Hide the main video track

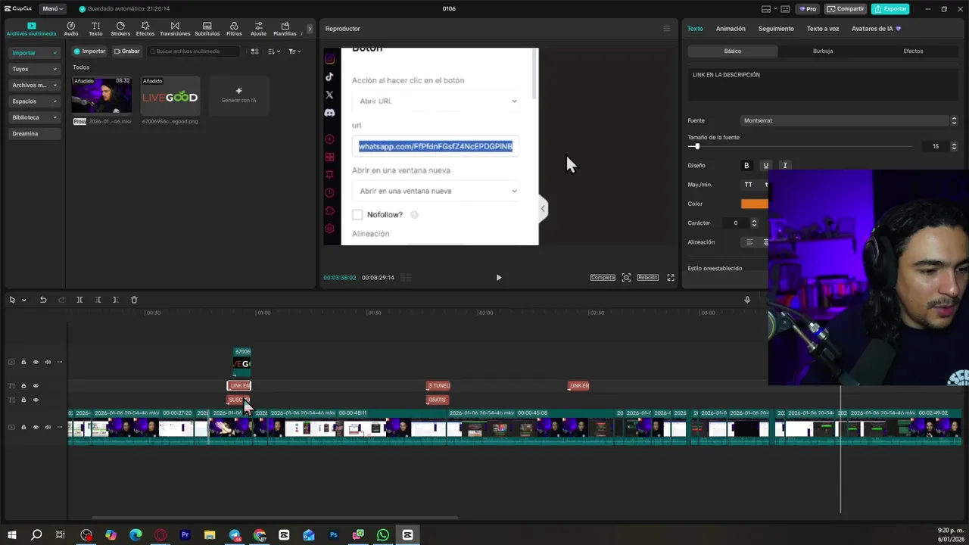tap(35, 427)
